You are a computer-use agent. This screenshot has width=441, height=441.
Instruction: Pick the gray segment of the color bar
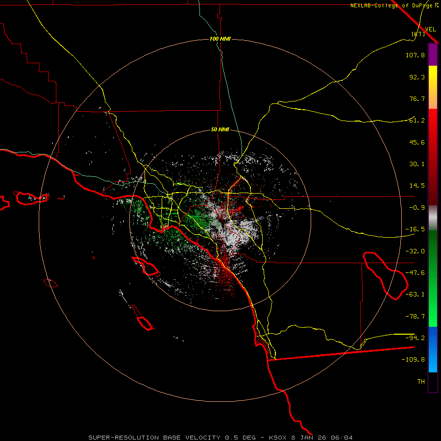pyautogui.click(x=433, y=218)
